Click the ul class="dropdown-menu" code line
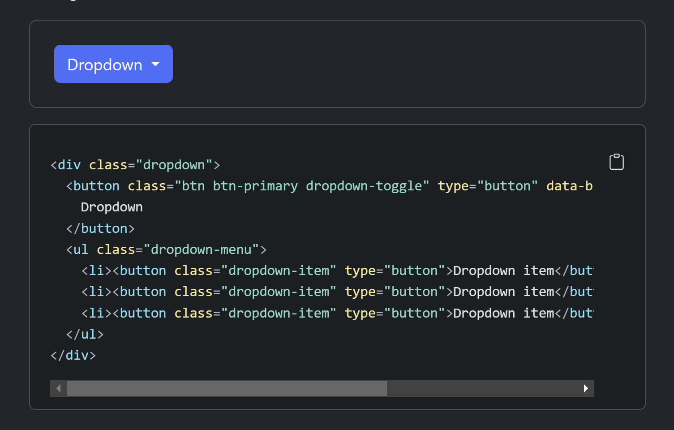Image resolution: width=674 pixels, height=430 pixels. [166, 249]
